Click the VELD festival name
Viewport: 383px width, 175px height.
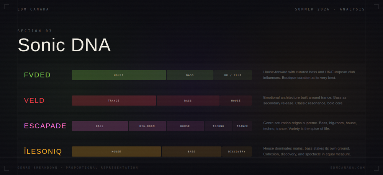34,100
